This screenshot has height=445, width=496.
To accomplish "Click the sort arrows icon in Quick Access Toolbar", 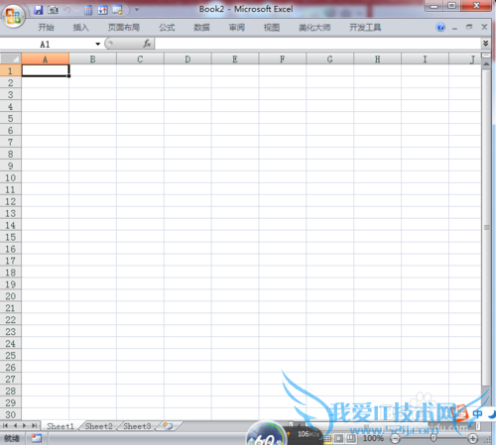I will coord(103,10).
